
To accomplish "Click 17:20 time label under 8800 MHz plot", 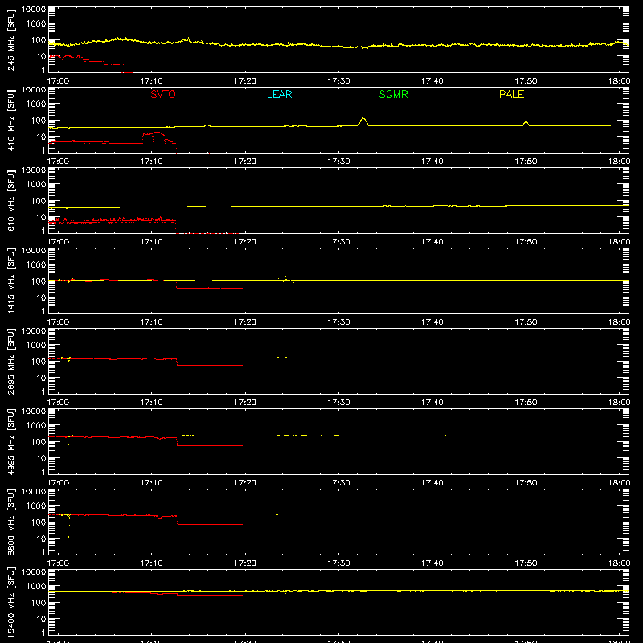I will (245, 563).
